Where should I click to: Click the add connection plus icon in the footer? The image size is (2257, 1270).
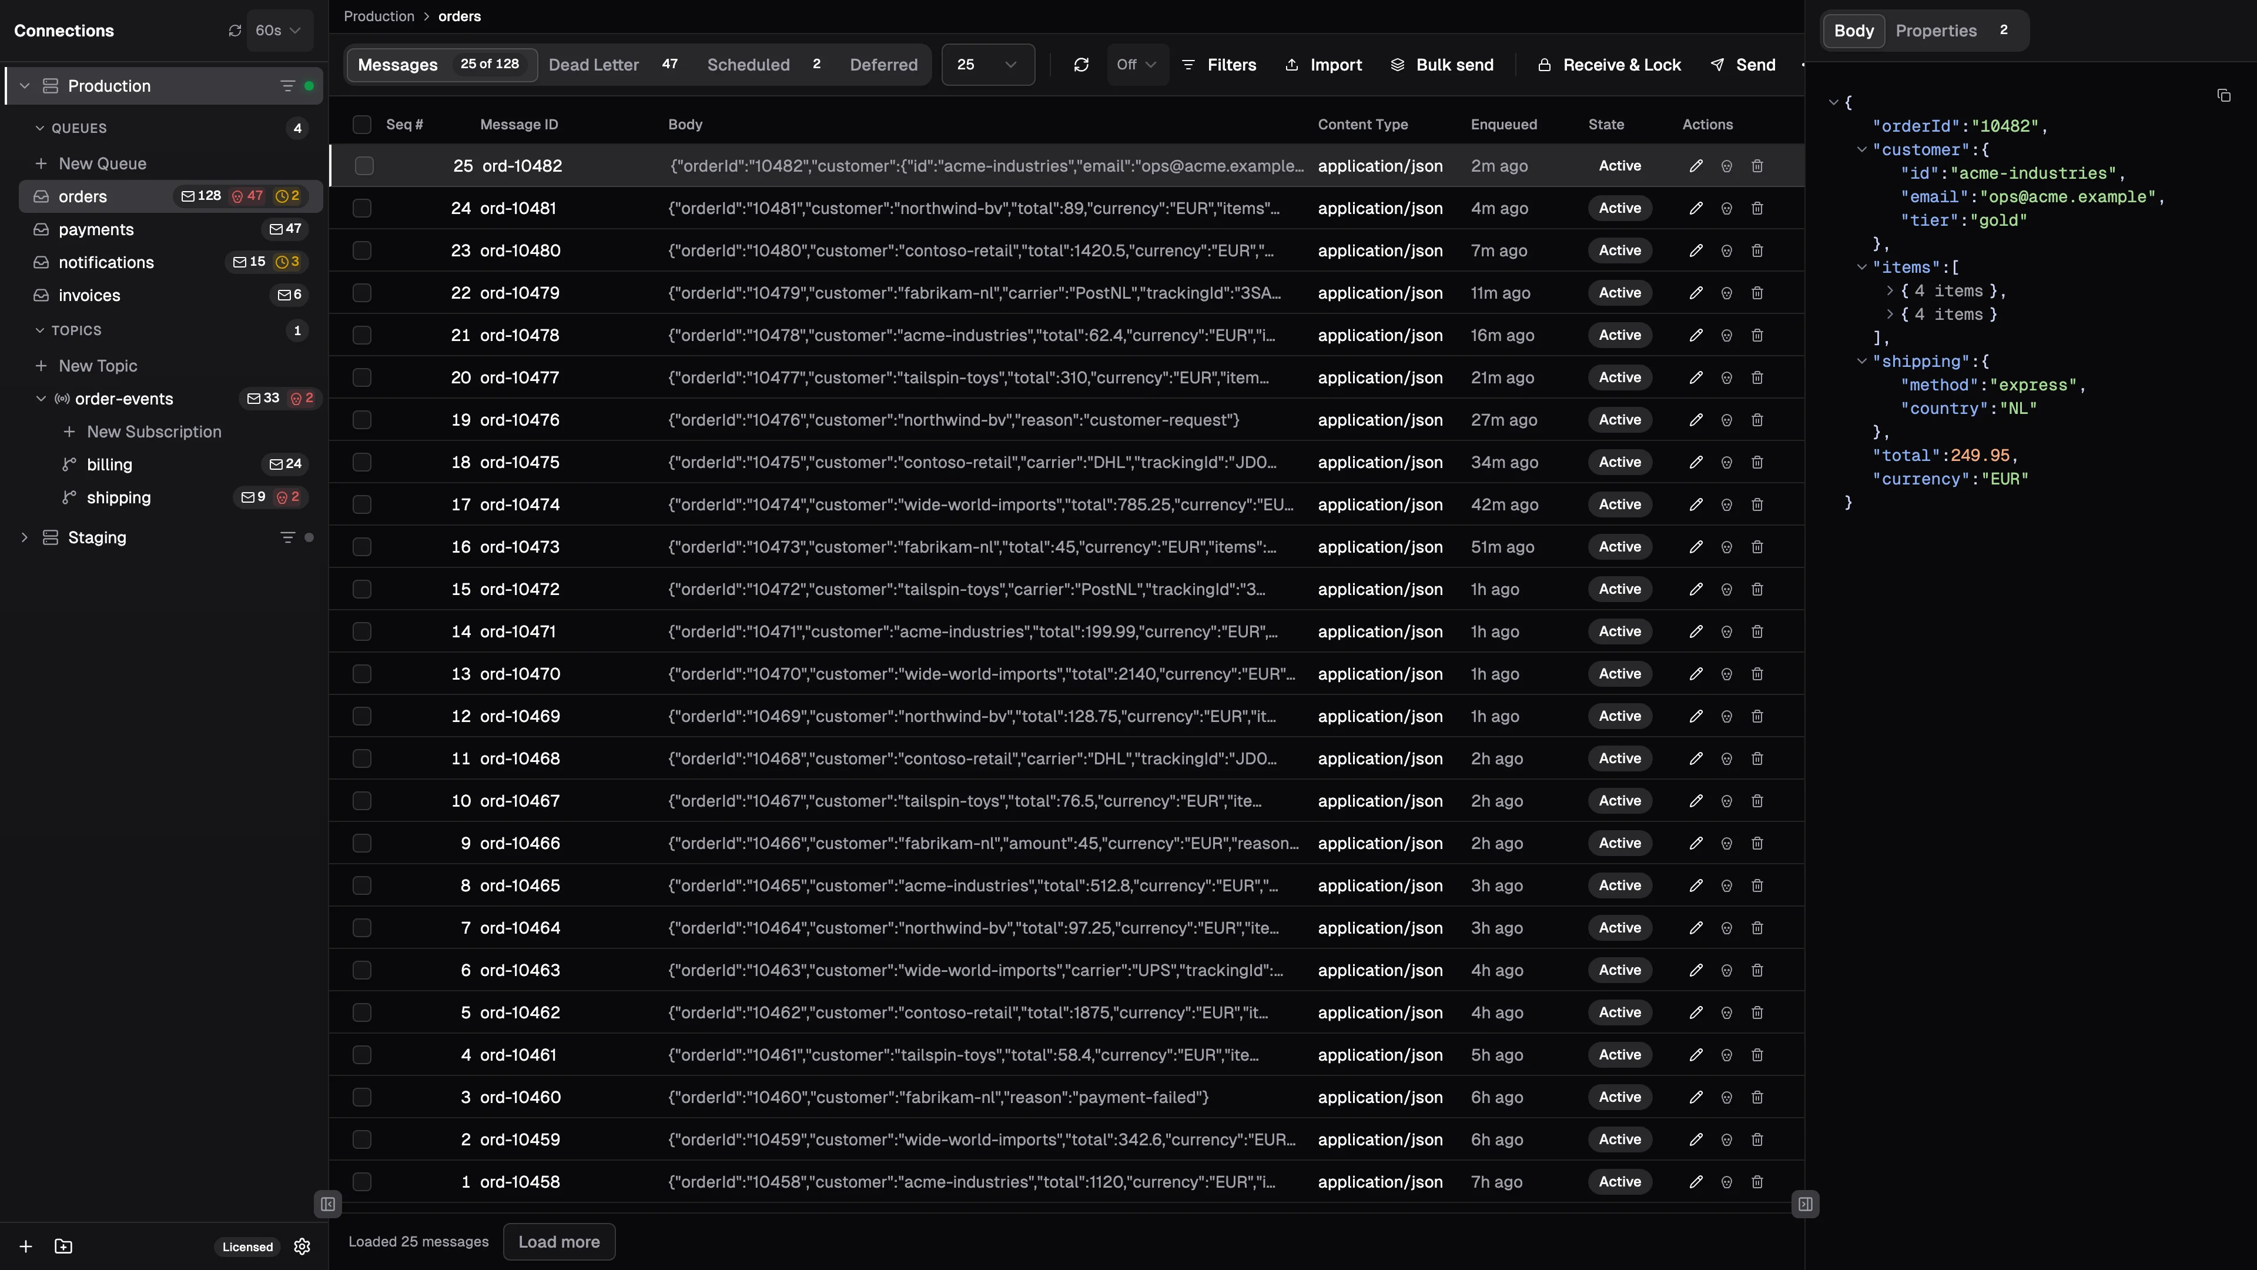click(x=25, y=1246)
